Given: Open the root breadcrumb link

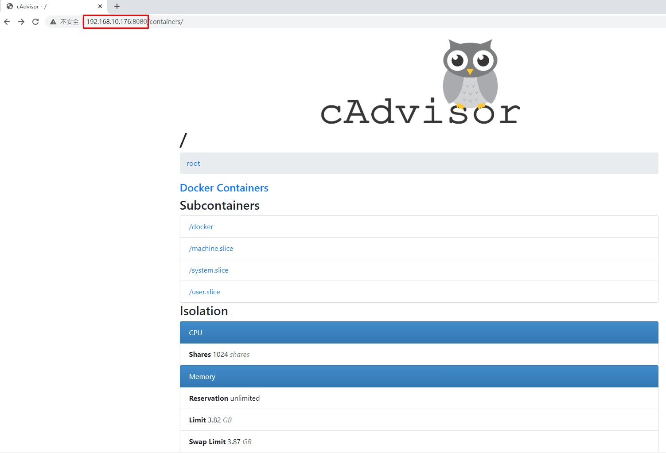Looking at the screenshot, I should [193, 164].
